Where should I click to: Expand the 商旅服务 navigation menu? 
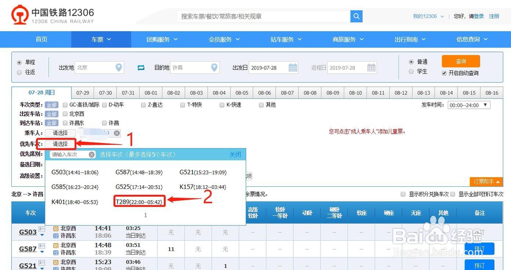[348, 39]
